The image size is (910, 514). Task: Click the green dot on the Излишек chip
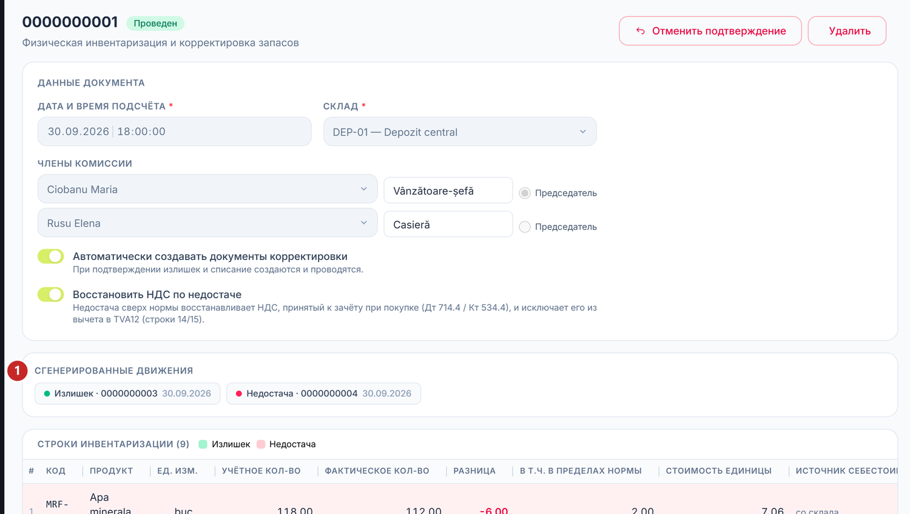tap(47, 394)
